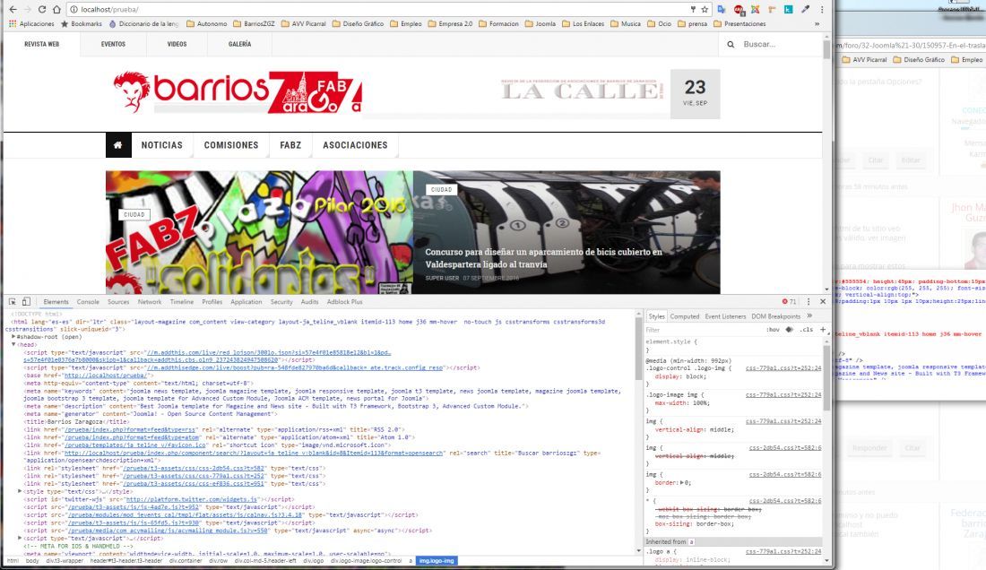Click the site search magnifier icon

click(731, 45)
